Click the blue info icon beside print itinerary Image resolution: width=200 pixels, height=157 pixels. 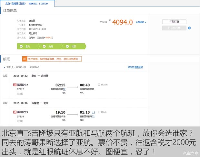click(x=189, y=28)
